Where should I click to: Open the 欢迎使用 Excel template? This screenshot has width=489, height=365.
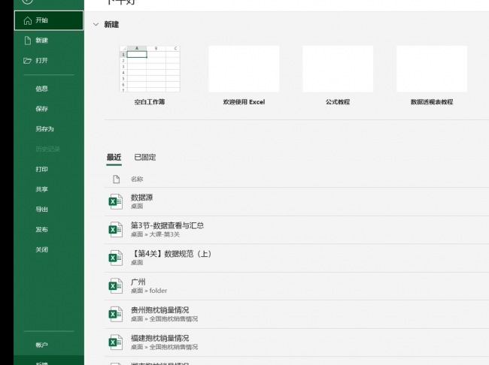(244, 69)
